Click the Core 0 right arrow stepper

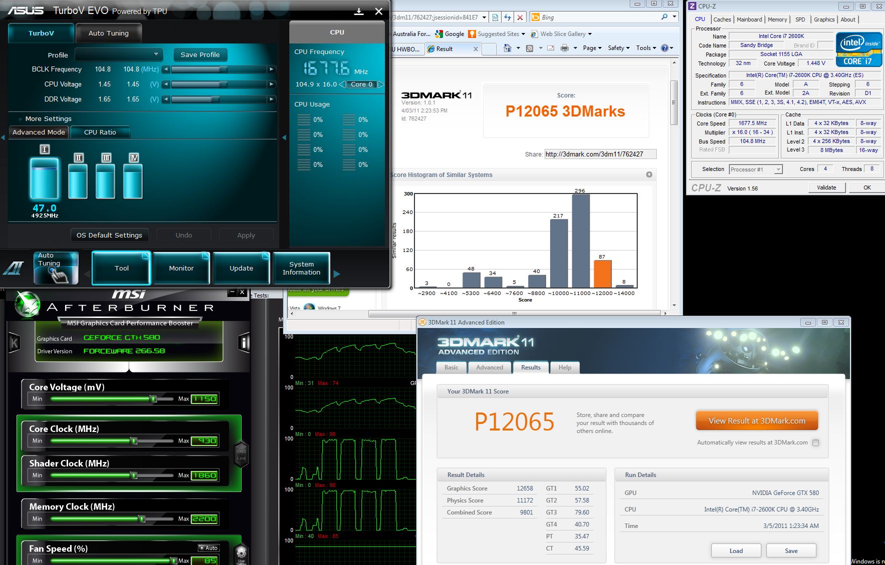381,84
